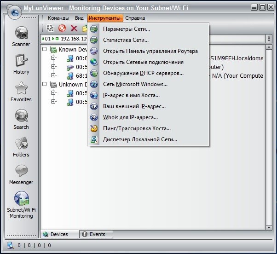
Task: Click the question mark icon beside Whois
Action: click(x=94, y=117)
